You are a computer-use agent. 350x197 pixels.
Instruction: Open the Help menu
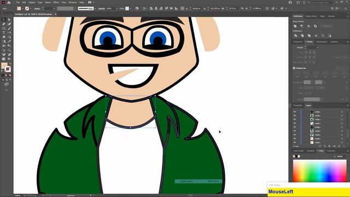(x=81, y=2)
